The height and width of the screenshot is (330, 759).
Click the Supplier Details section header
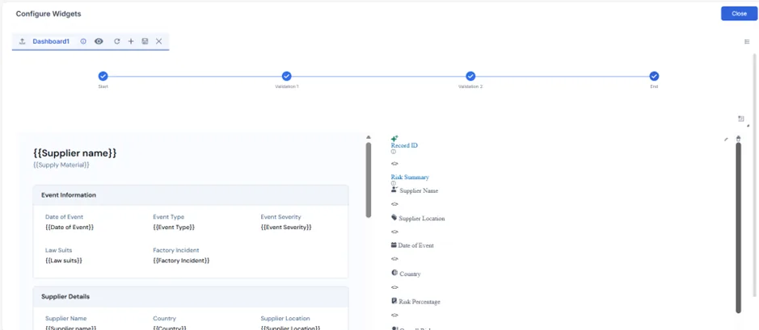coord(191,297)
